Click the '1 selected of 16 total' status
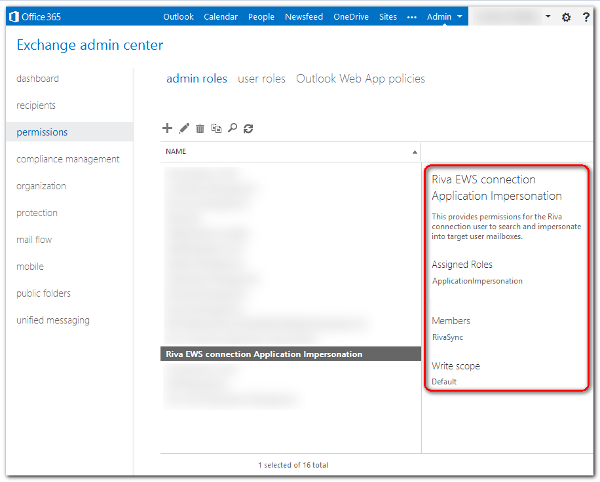This screenshot has width=600, height=482. (x=293, y=465)
